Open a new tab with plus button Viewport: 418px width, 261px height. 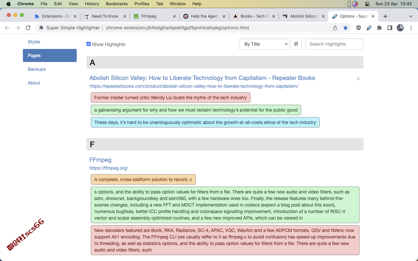tap(385, 16)
